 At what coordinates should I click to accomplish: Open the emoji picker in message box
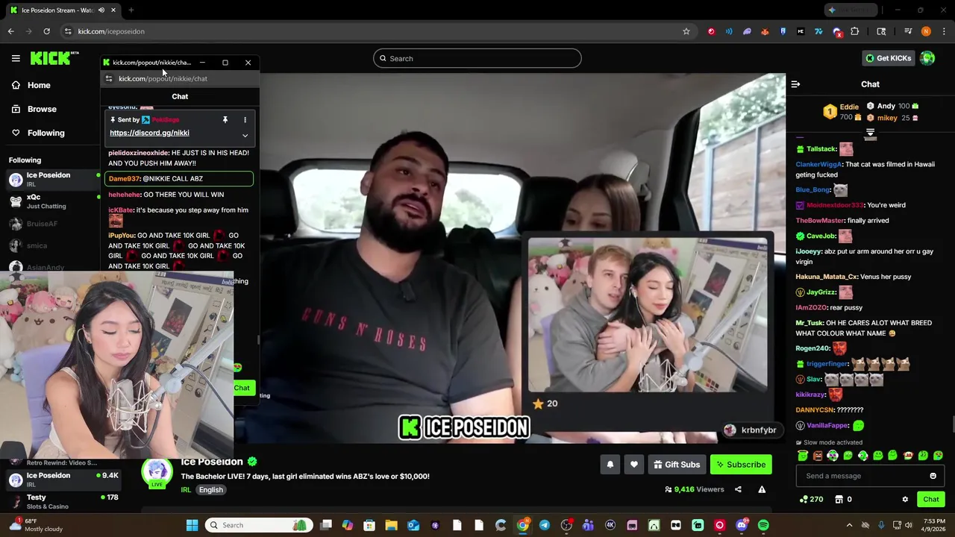(933, 476)
